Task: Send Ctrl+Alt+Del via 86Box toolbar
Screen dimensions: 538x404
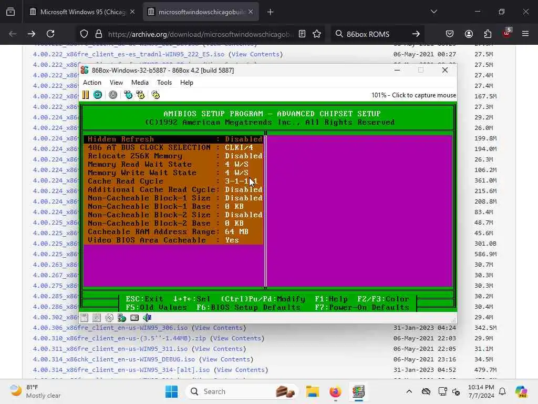Action: click(128, 95)
